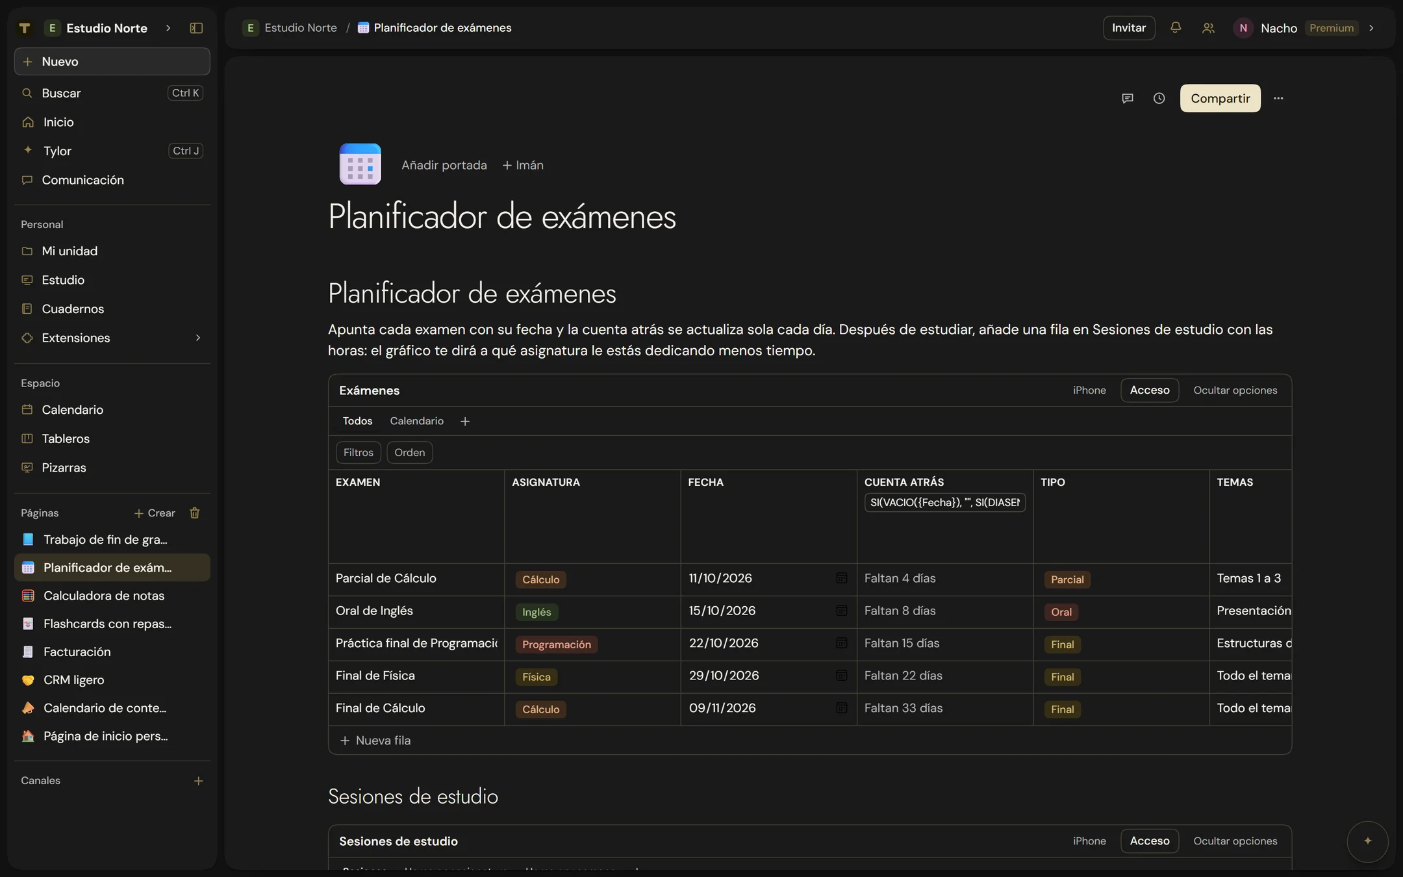Open Flashcards con repaso page
The height and width of the screenshot is (877, 1403).
[112, 624]
